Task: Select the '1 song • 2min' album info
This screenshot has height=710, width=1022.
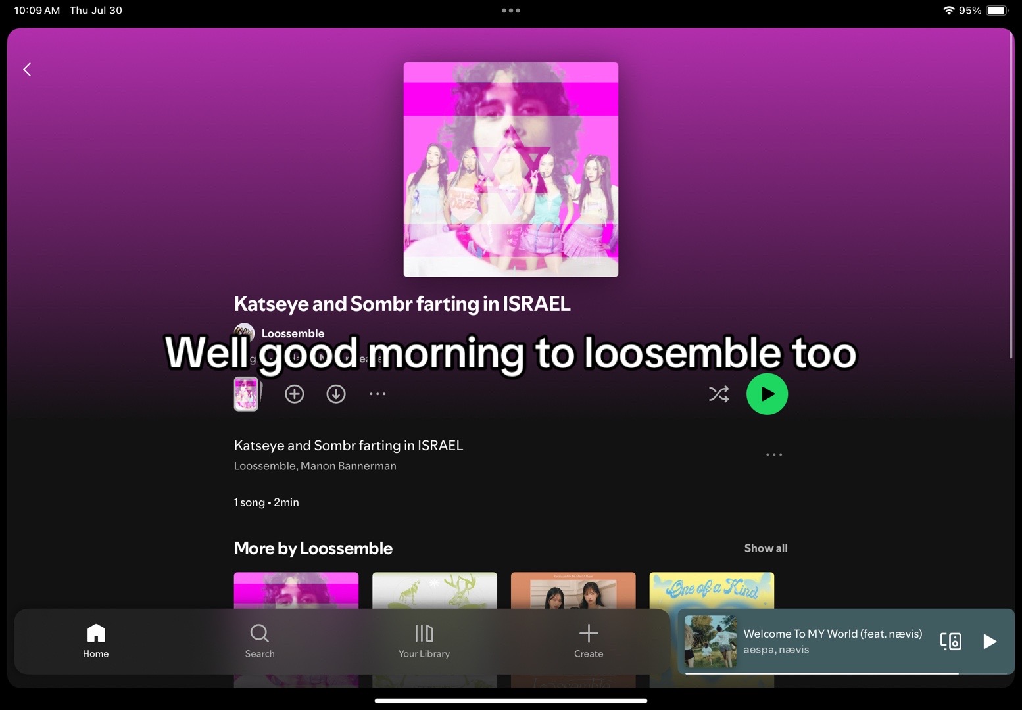Action: [266, 502]
